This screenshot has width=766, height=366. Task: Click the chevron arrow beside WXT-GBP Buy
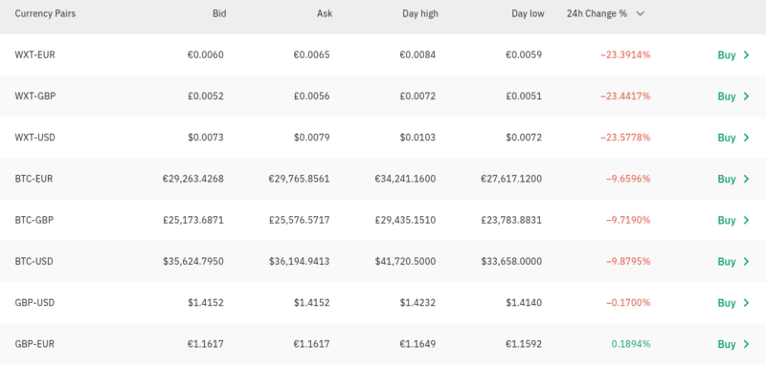pos(746,97)
